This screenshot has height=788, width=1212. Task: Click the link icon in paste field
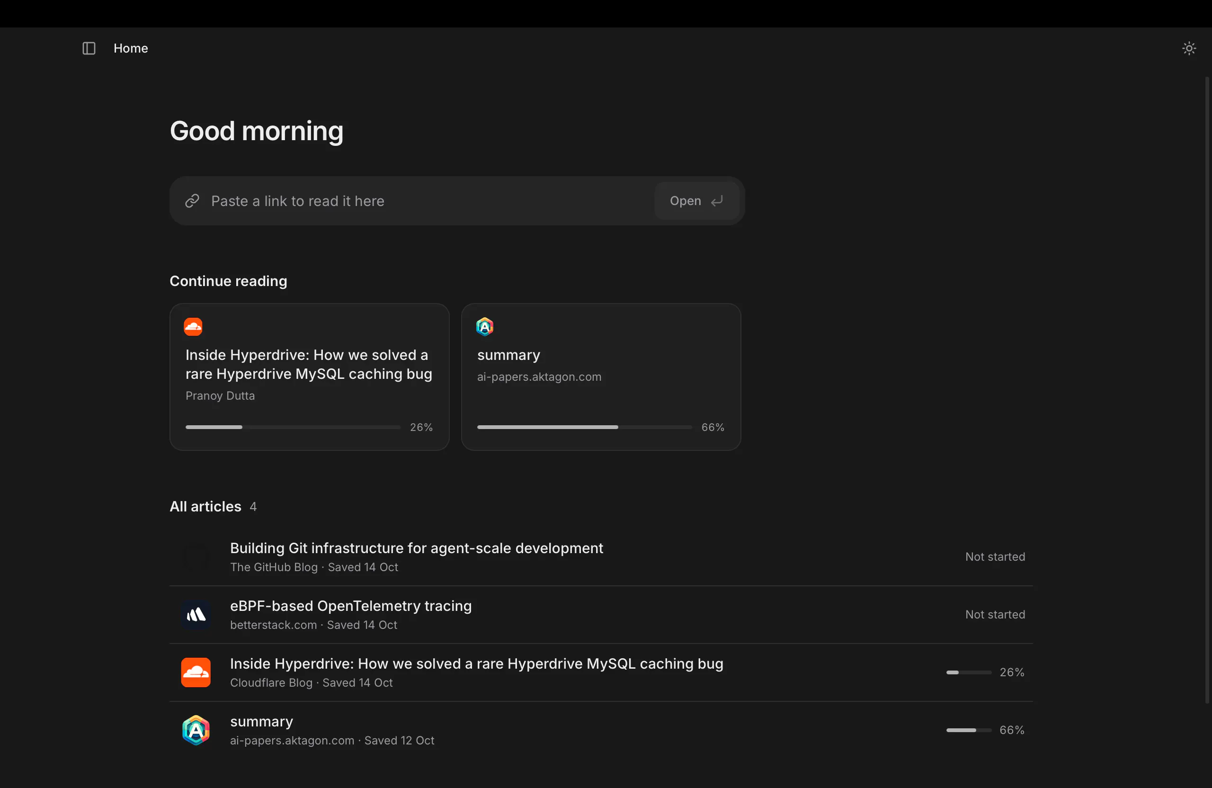(192, 201)
